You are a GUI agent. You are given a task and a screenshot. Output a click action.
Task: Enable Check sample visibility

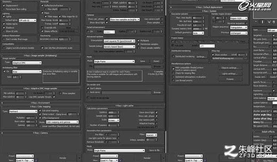coord(138,48)
